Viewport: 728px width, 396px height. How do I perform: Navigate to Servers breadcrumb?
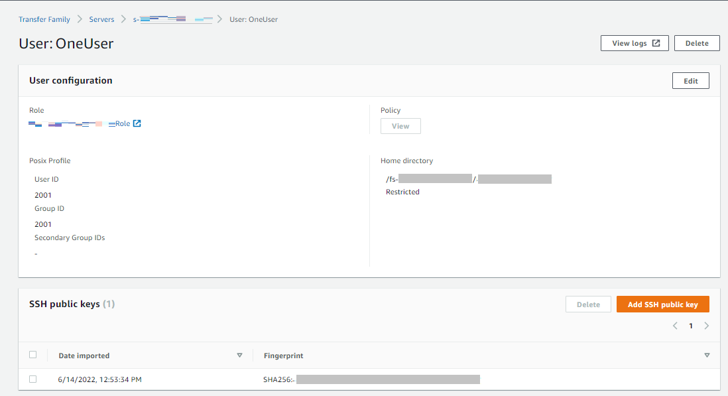coord(101,19)
